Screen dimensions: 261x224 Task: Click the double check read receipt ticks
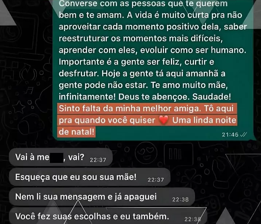pos(244,134)
